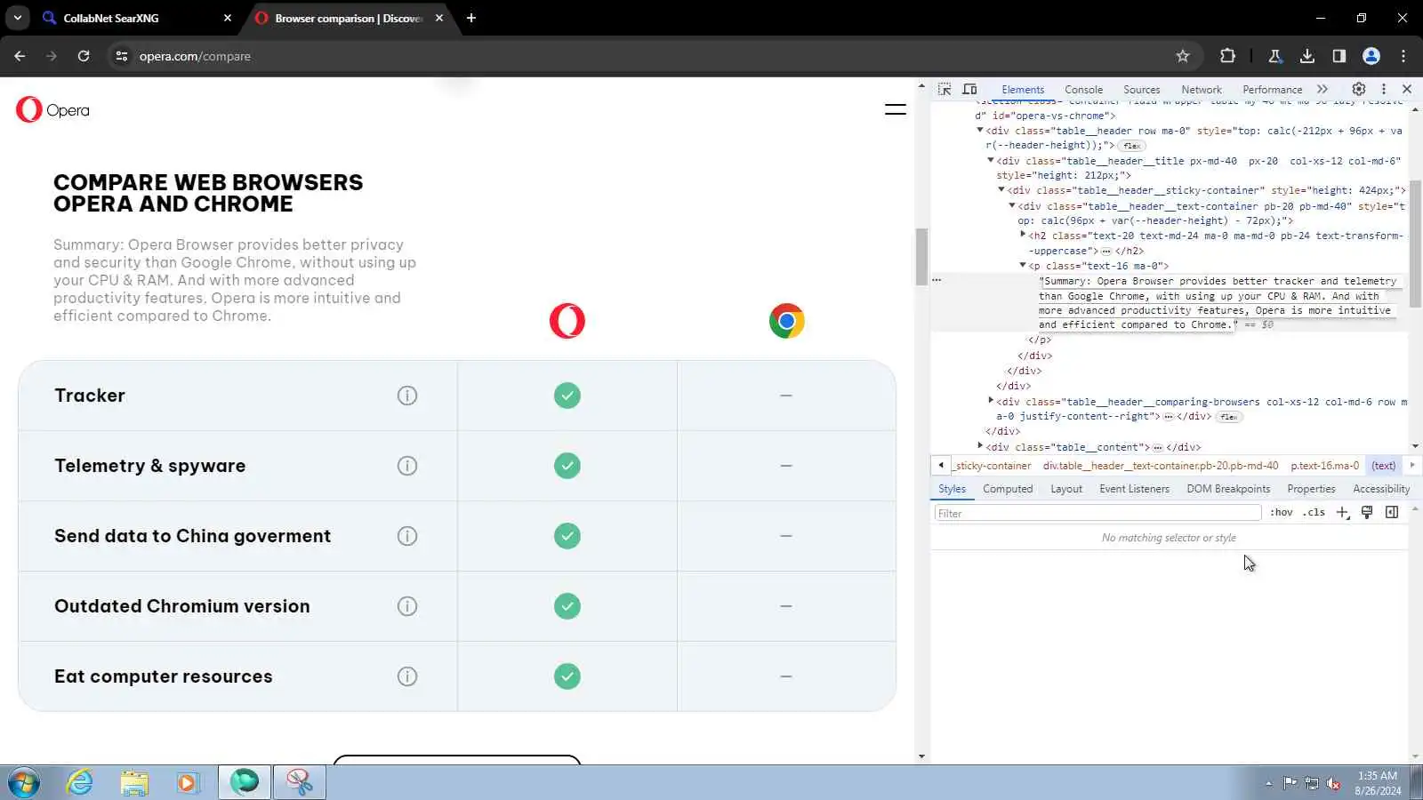Open the browser Downloads icon
The height and width of the screenshot is (800, 1423).
(x=1306, y=56)
